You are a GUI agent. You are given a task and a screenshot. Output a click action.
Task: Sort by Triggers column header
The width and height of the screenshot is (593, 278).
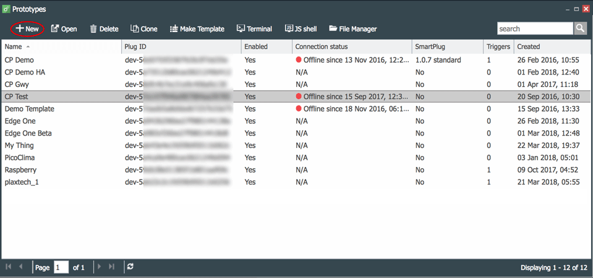[x=499, y=47]
